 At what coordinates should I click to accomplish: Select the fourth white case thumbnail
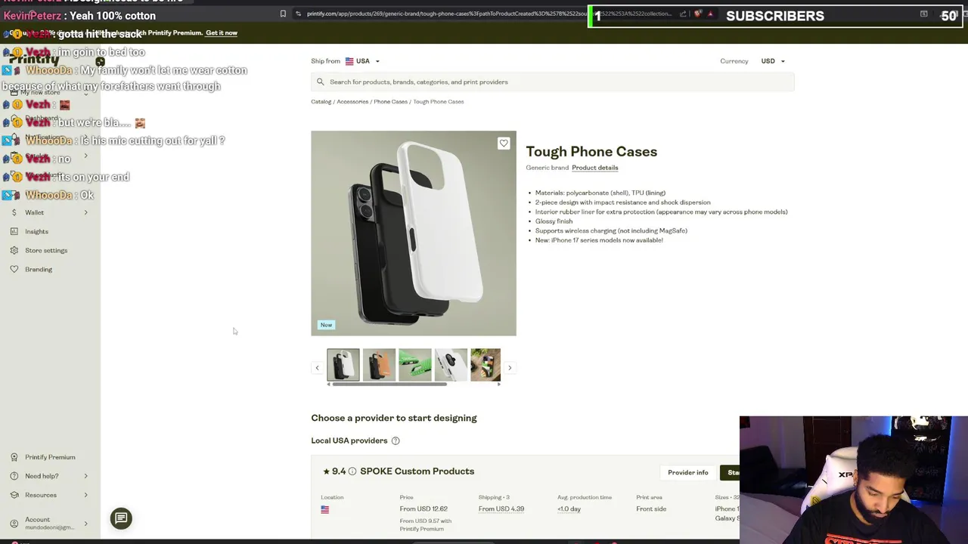(x=451, y=365)
